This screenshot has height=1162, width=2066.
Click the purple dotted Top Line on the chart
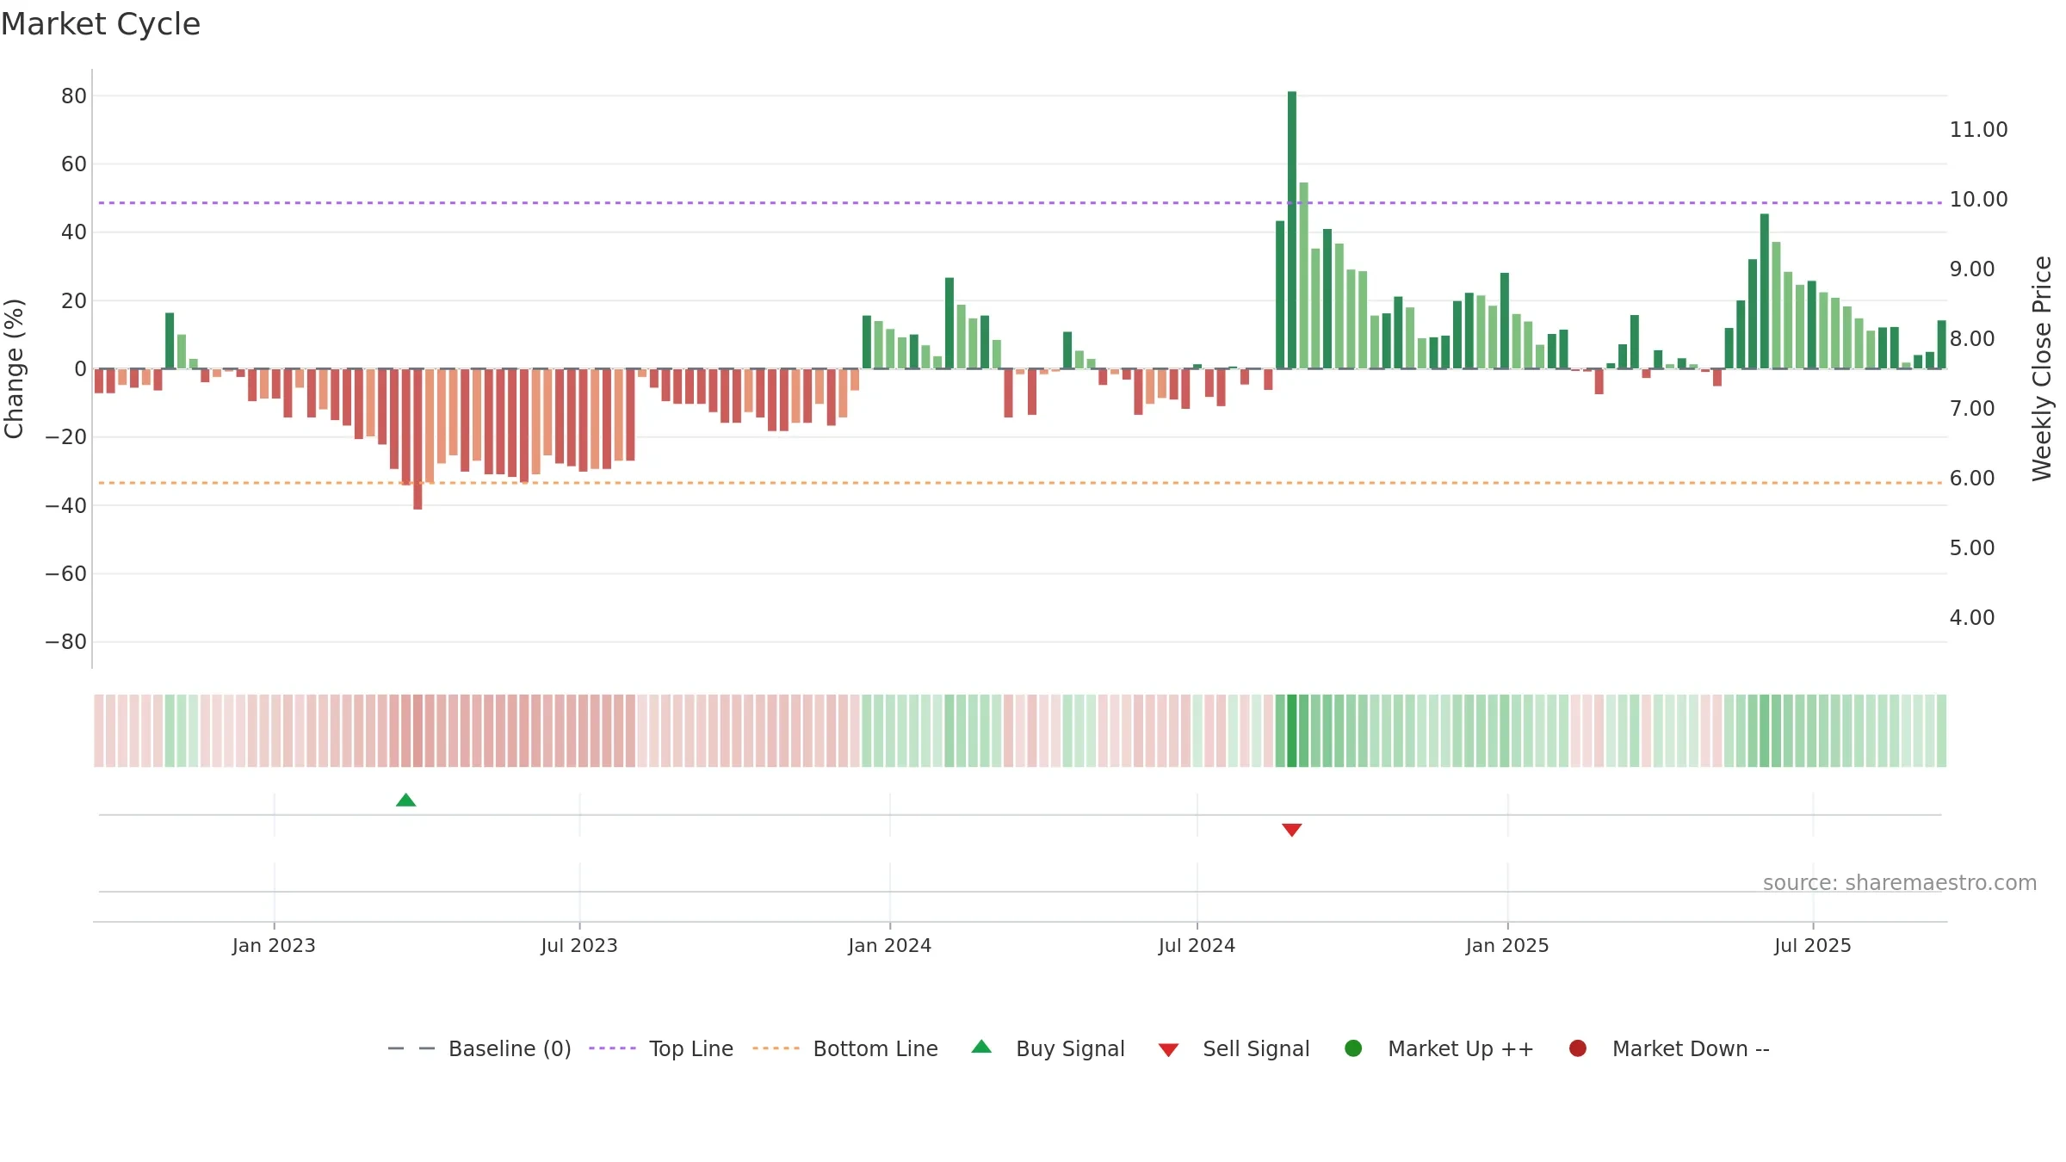coord(1020,203)
